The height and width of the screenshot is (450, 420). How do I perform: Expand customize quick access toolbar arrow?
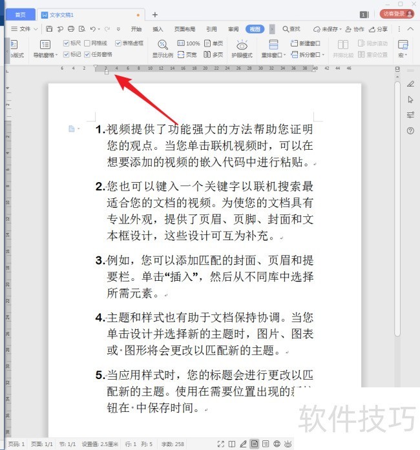[x=118, y=29]
